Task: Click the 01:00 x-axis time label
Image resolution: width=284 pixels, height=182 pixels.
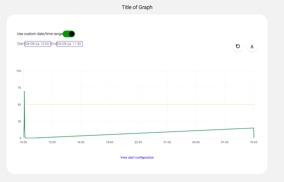Action: coord(167,142)
